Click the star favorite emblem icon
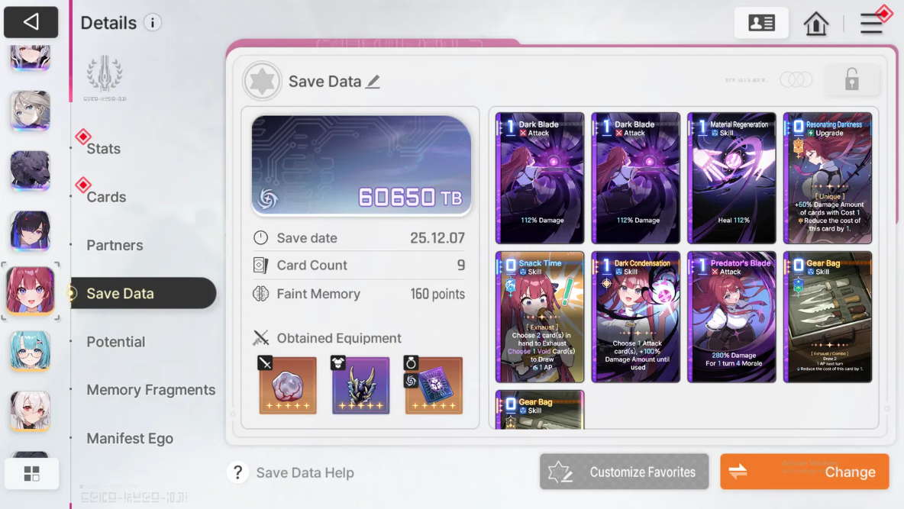The width and height of the screenshot is (904, 509). (x=262, y=81)
